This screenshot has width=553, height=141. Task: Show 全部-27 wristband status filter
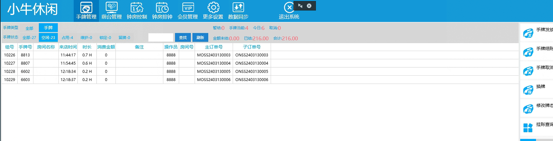coord(29,38)
